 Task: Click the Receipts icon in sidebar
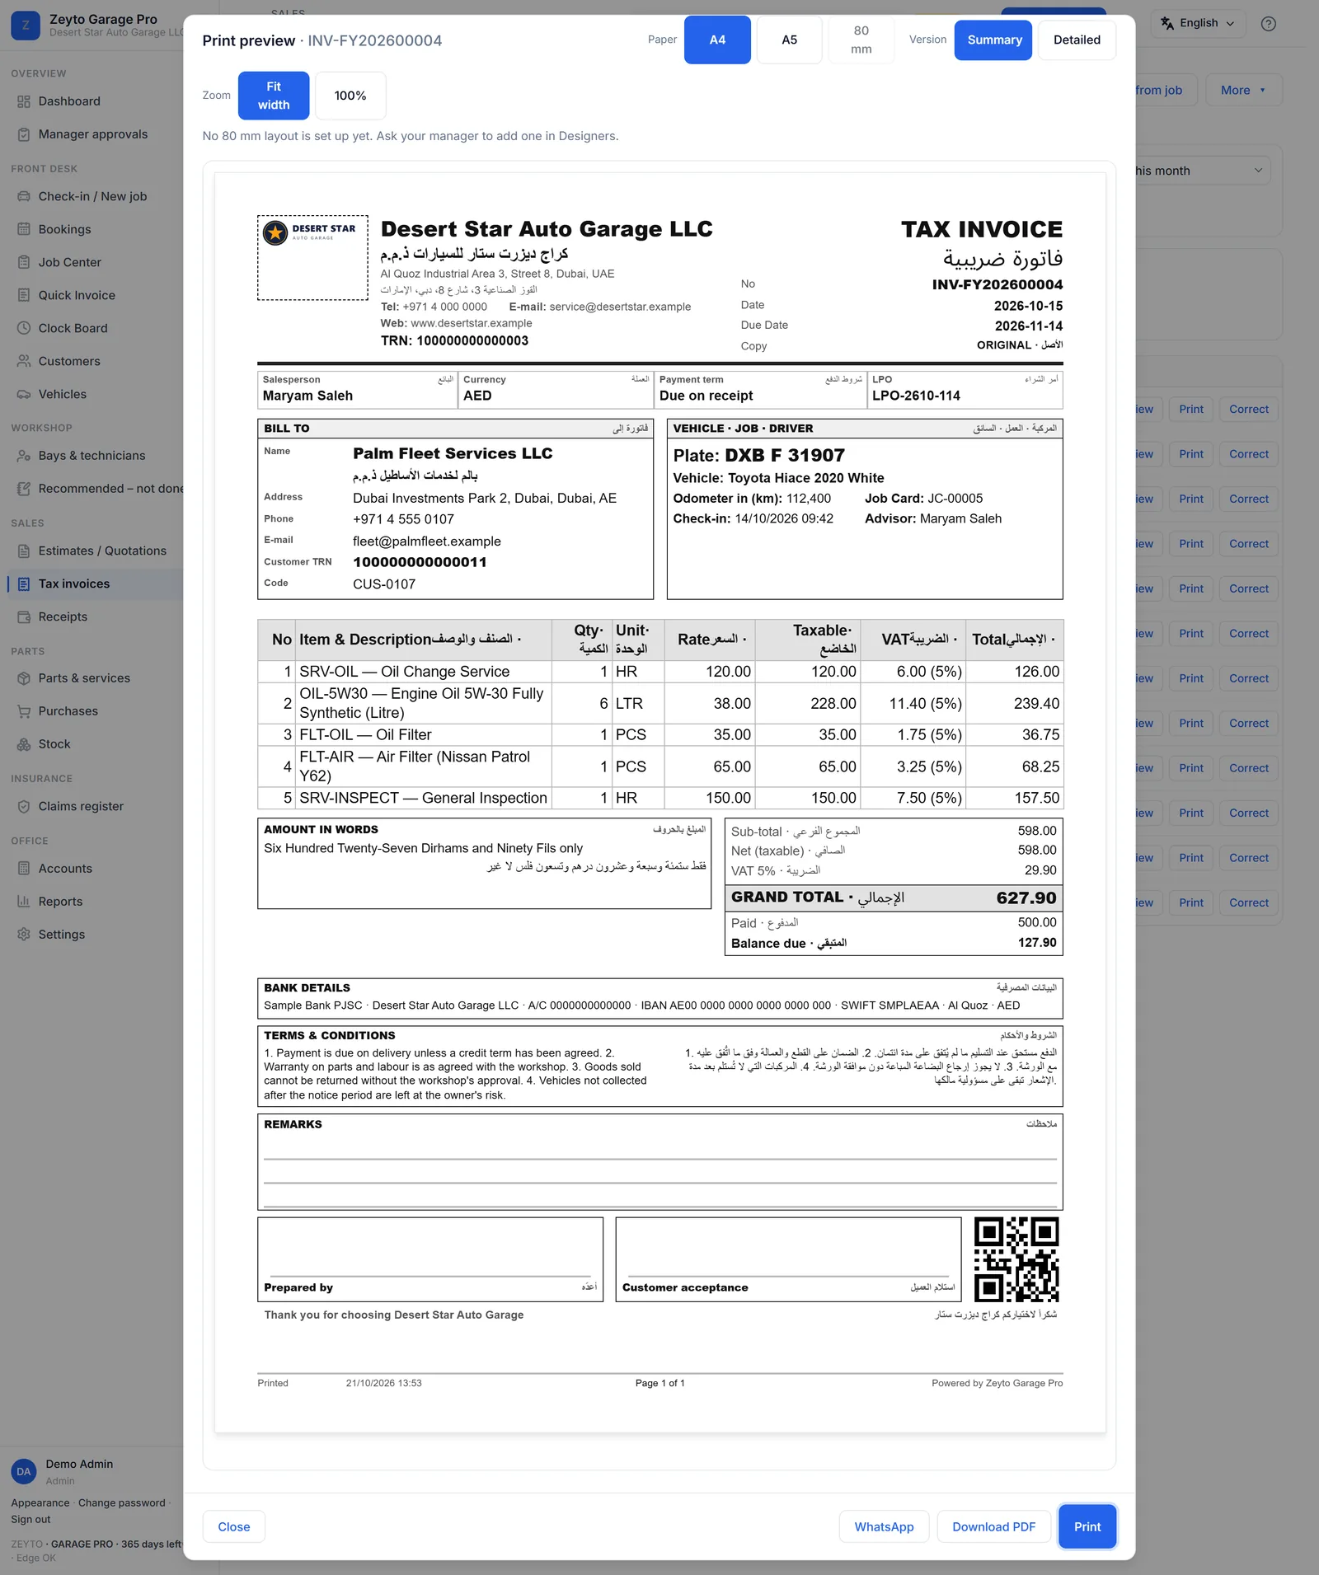[23, 616]
